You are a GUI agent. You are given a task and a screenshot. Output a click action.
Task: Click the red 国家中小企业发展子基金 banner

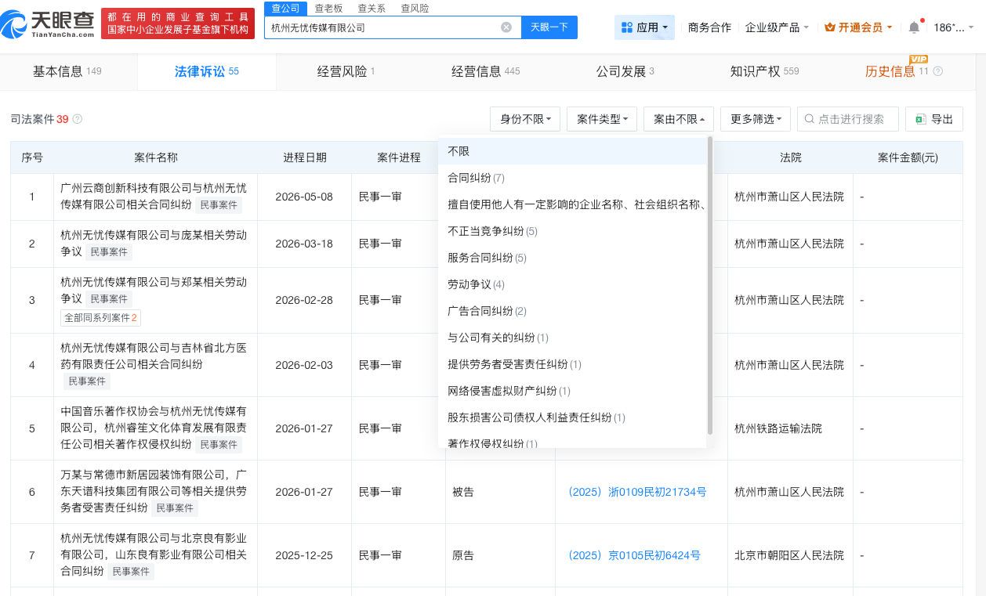click(x=178, y=24)
